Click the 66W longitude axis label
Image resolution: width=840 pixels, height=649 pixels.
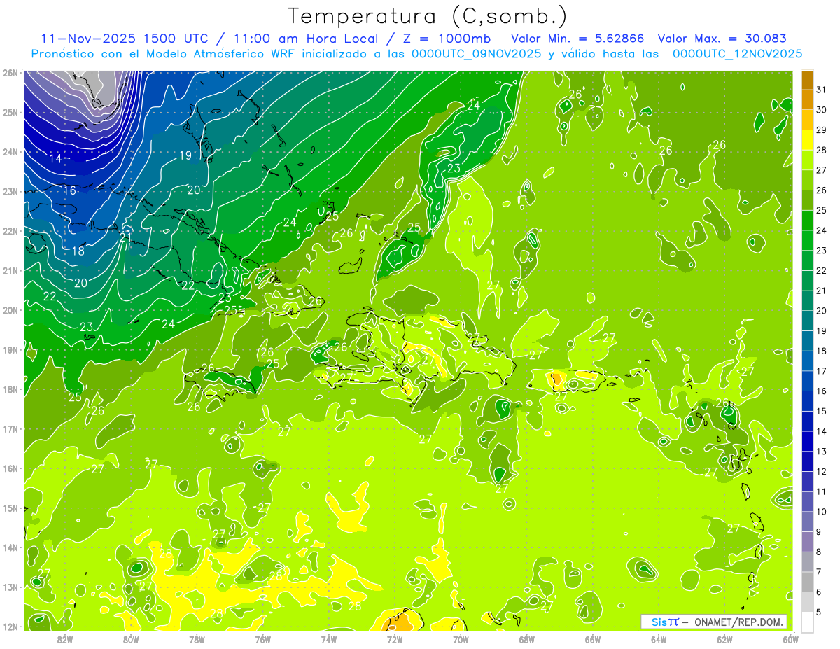593,639
